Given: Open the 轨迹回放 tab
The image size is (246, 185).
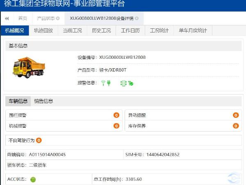Looking at the screenshot, I should point(43,30).
